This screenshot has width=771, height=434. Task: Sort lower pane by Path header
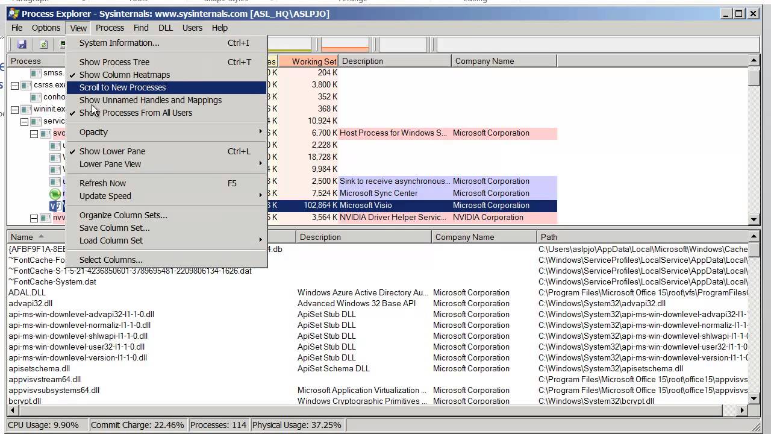pos(642,237)
